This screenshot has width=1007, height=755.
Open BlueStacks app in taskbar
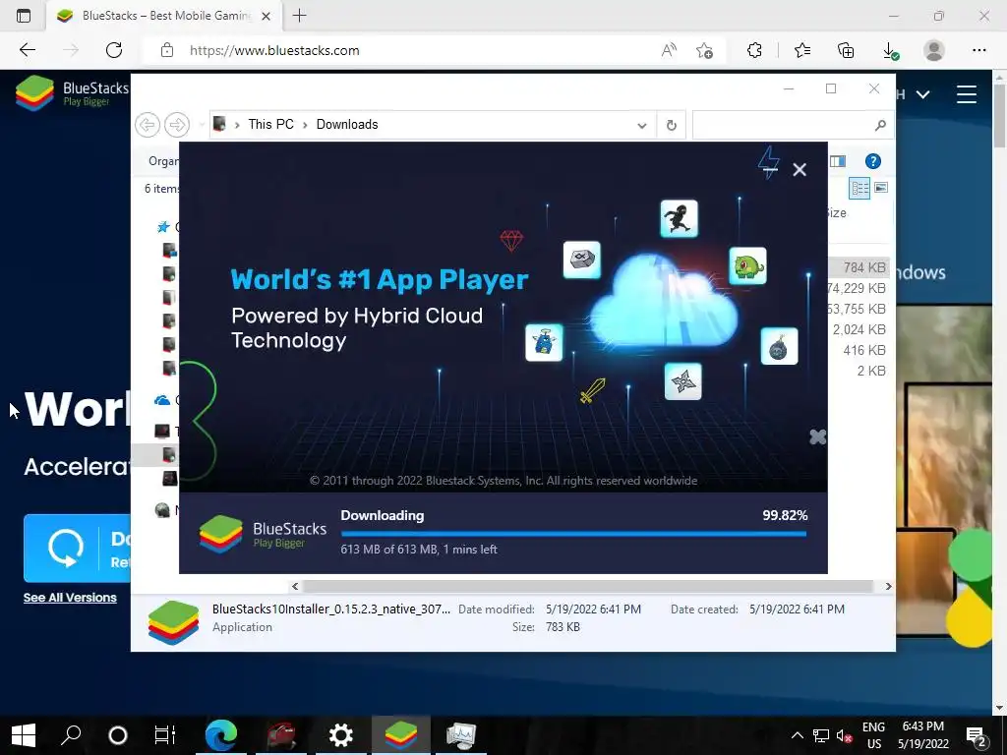pyautogui.click(x=401, y=735)
